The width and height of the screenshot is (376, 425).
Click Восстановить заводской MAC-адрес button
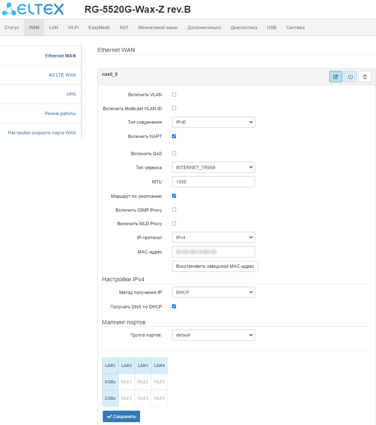pyautogui.click(x=215, y=266)
